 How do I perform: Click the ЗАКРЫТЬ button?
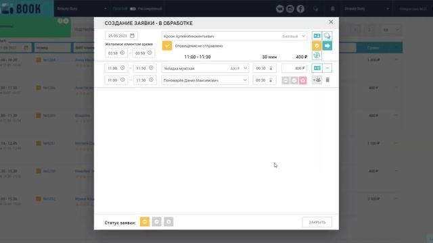point(317,222)
